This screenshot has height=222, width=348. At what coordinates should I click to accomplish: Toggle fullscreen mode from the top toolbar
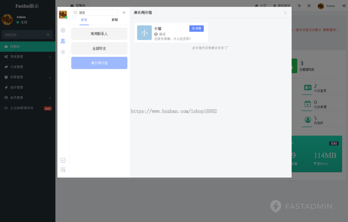[309, 6]
